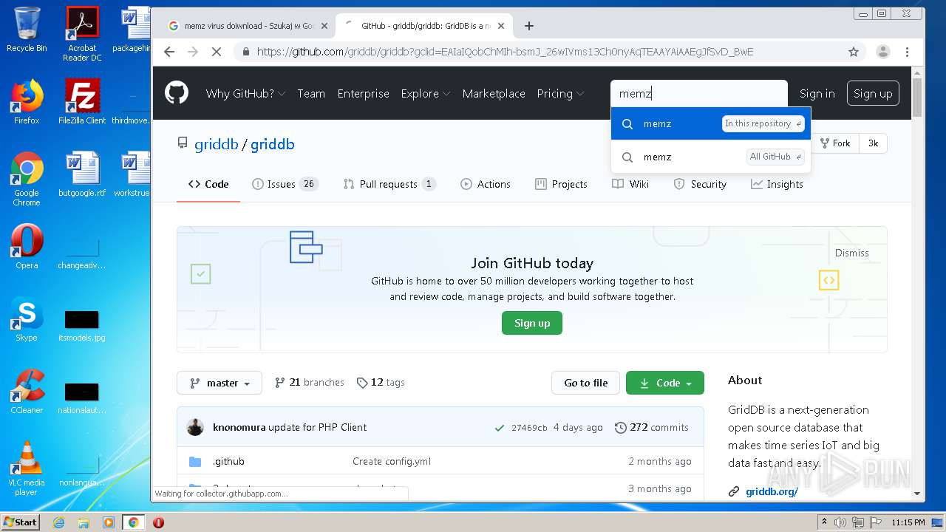The image size is (946, 532).
Task: Expand the Pricing dropdown
Action: [x=560, y=93]
